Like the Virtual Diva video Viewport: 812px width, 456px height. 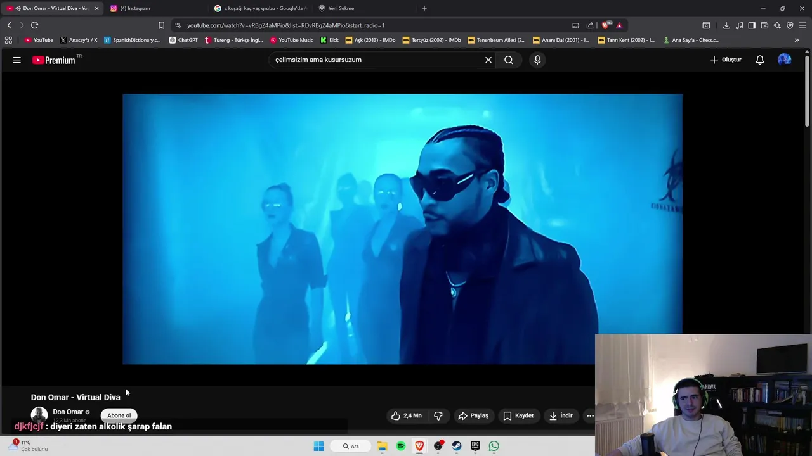coord(406,415)
